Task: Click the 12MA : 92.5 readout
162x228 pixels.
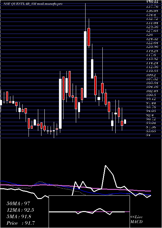Action: pos(20,210)
